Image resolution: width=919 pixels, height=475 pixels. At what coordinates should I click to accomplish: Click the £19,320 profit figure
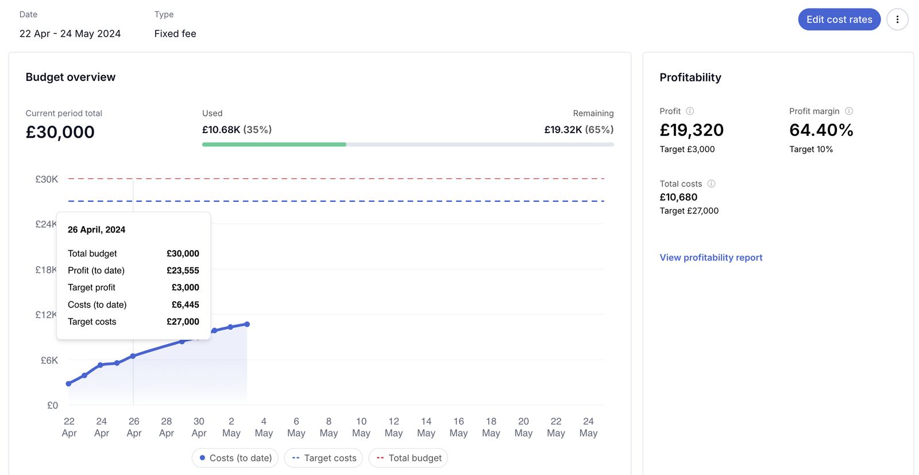692,130
